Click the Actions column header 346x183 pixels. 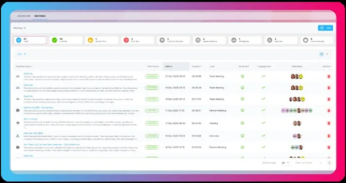coord(326,66)
